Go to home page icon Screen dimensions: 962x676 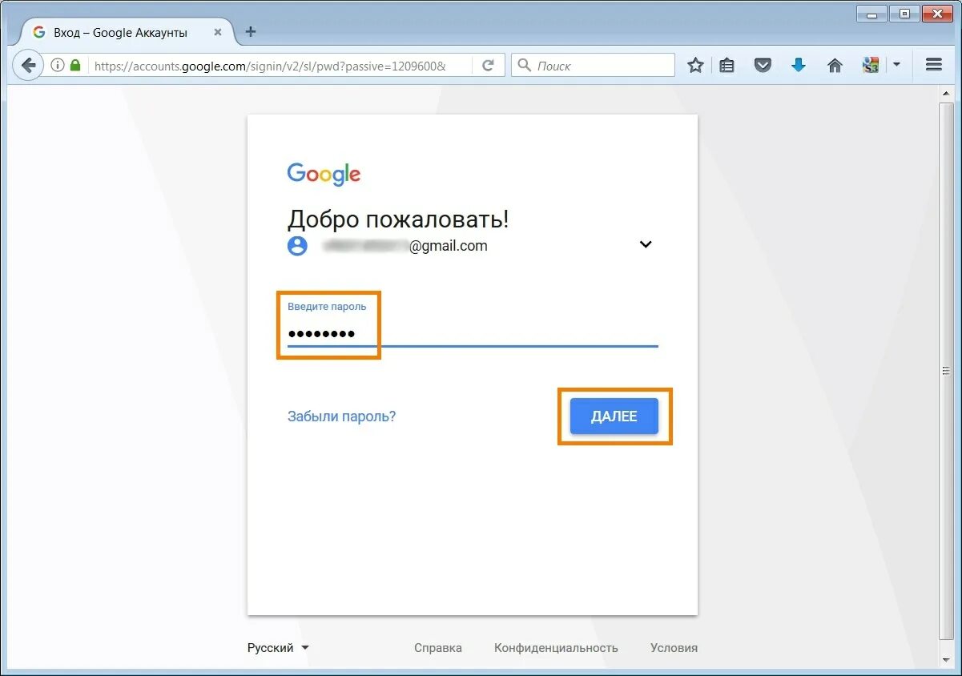[835, 66]
